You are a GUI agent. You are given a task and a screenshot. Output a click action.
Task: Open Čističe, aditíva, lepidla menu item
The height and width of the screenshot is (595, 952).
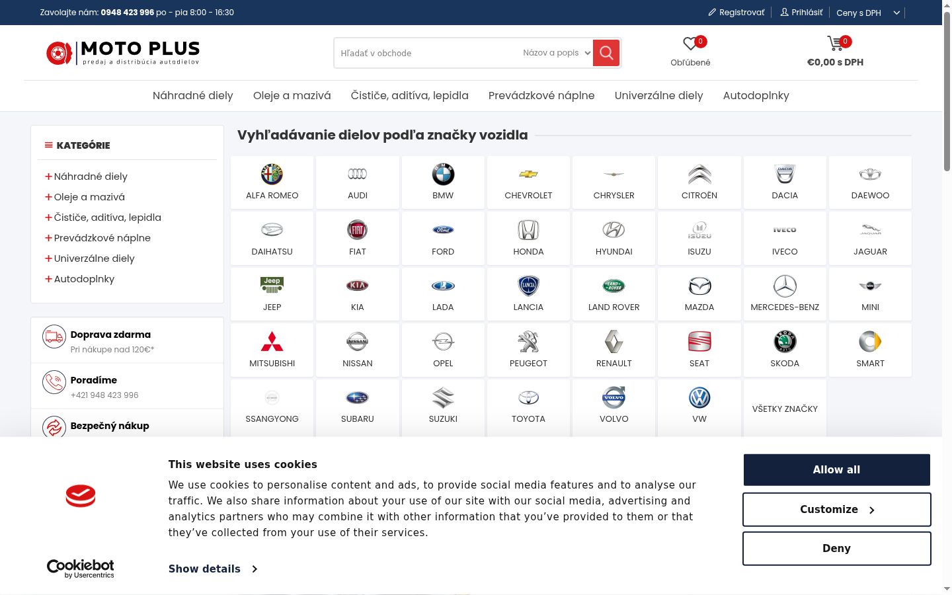tap(410, 95)
